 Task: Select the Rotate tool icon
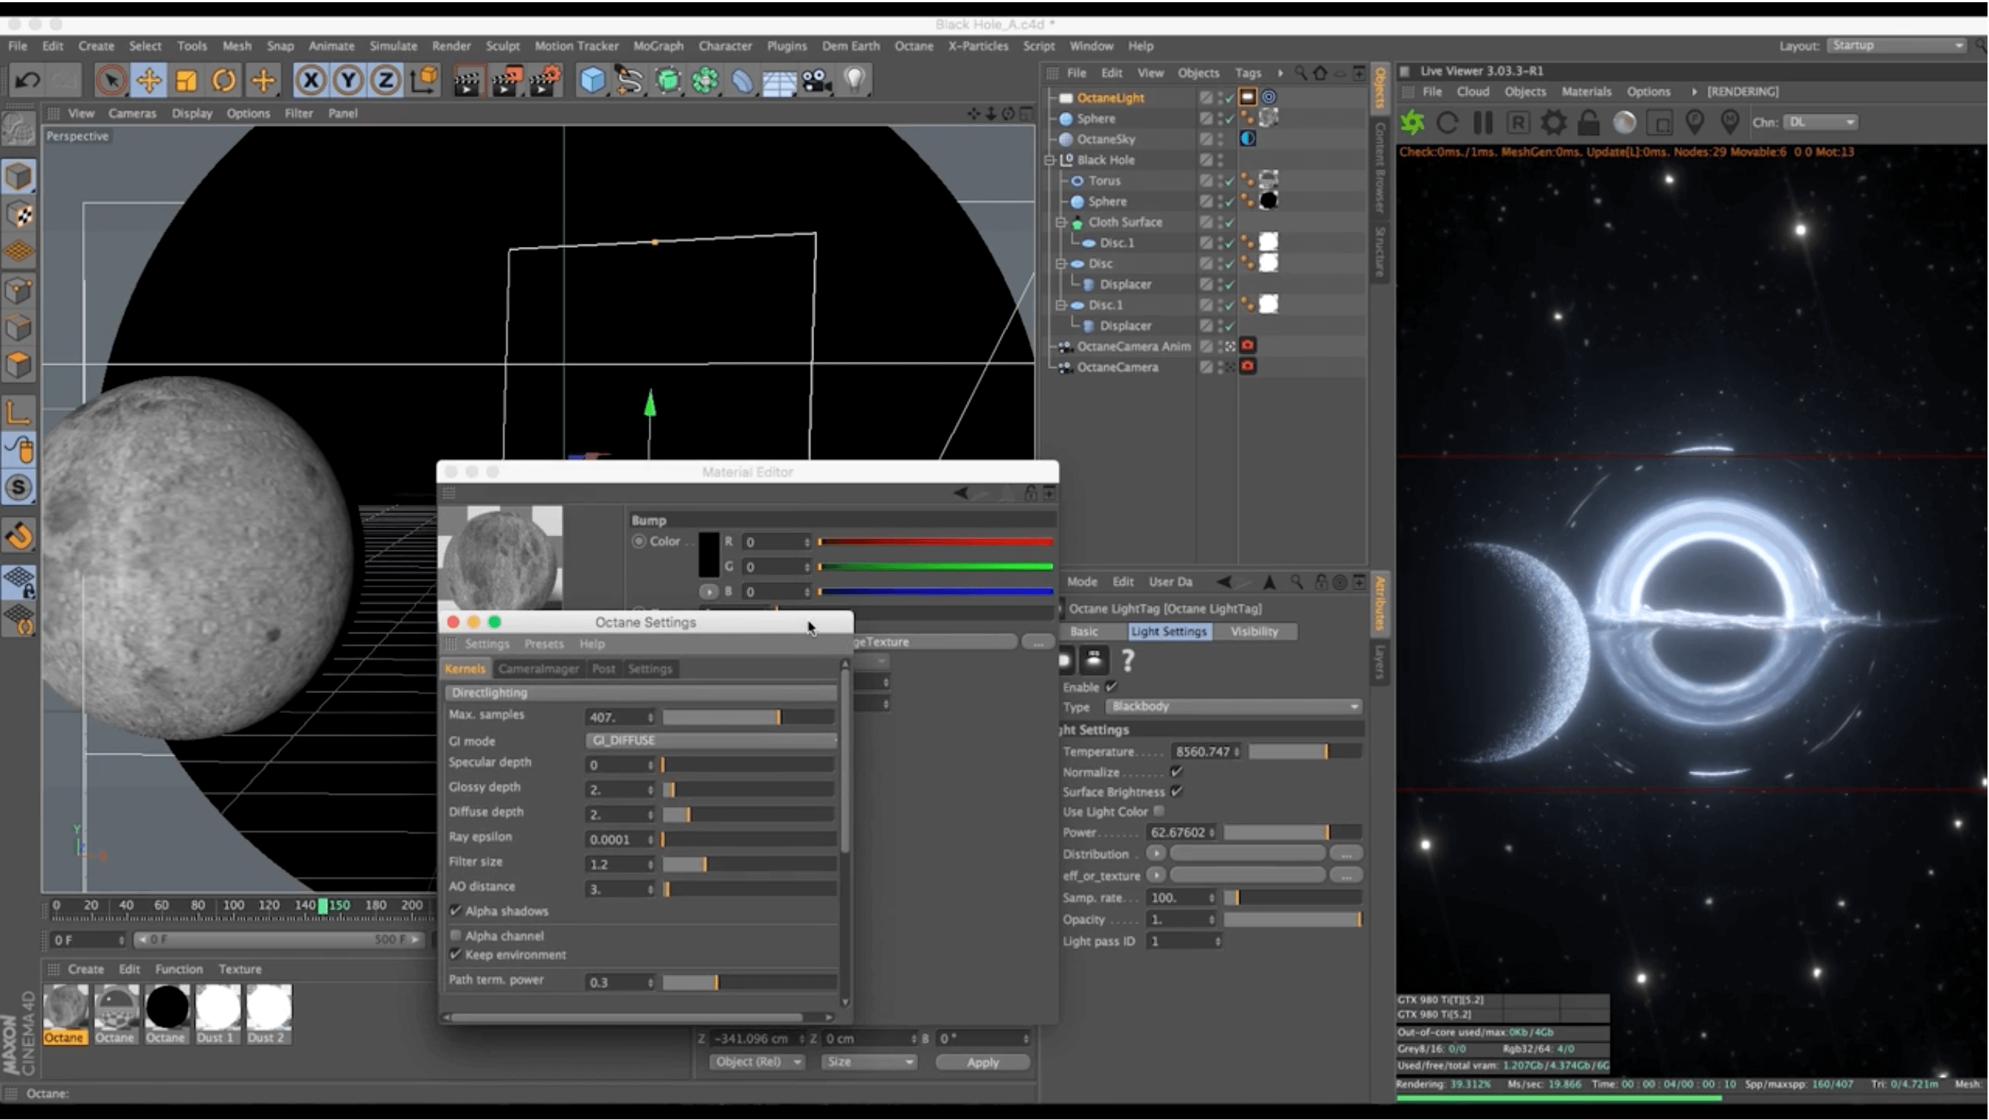pyautogui.click(x=224, y=80)
